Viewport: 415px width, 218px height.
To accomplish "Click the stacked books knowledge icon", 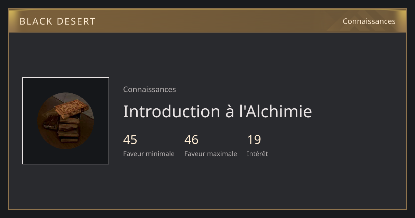I will (x=66, y=121).
